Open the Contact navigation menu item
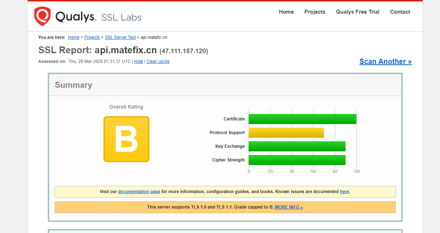440x233 pixels. pyautogui.click(x=400, y=12)
